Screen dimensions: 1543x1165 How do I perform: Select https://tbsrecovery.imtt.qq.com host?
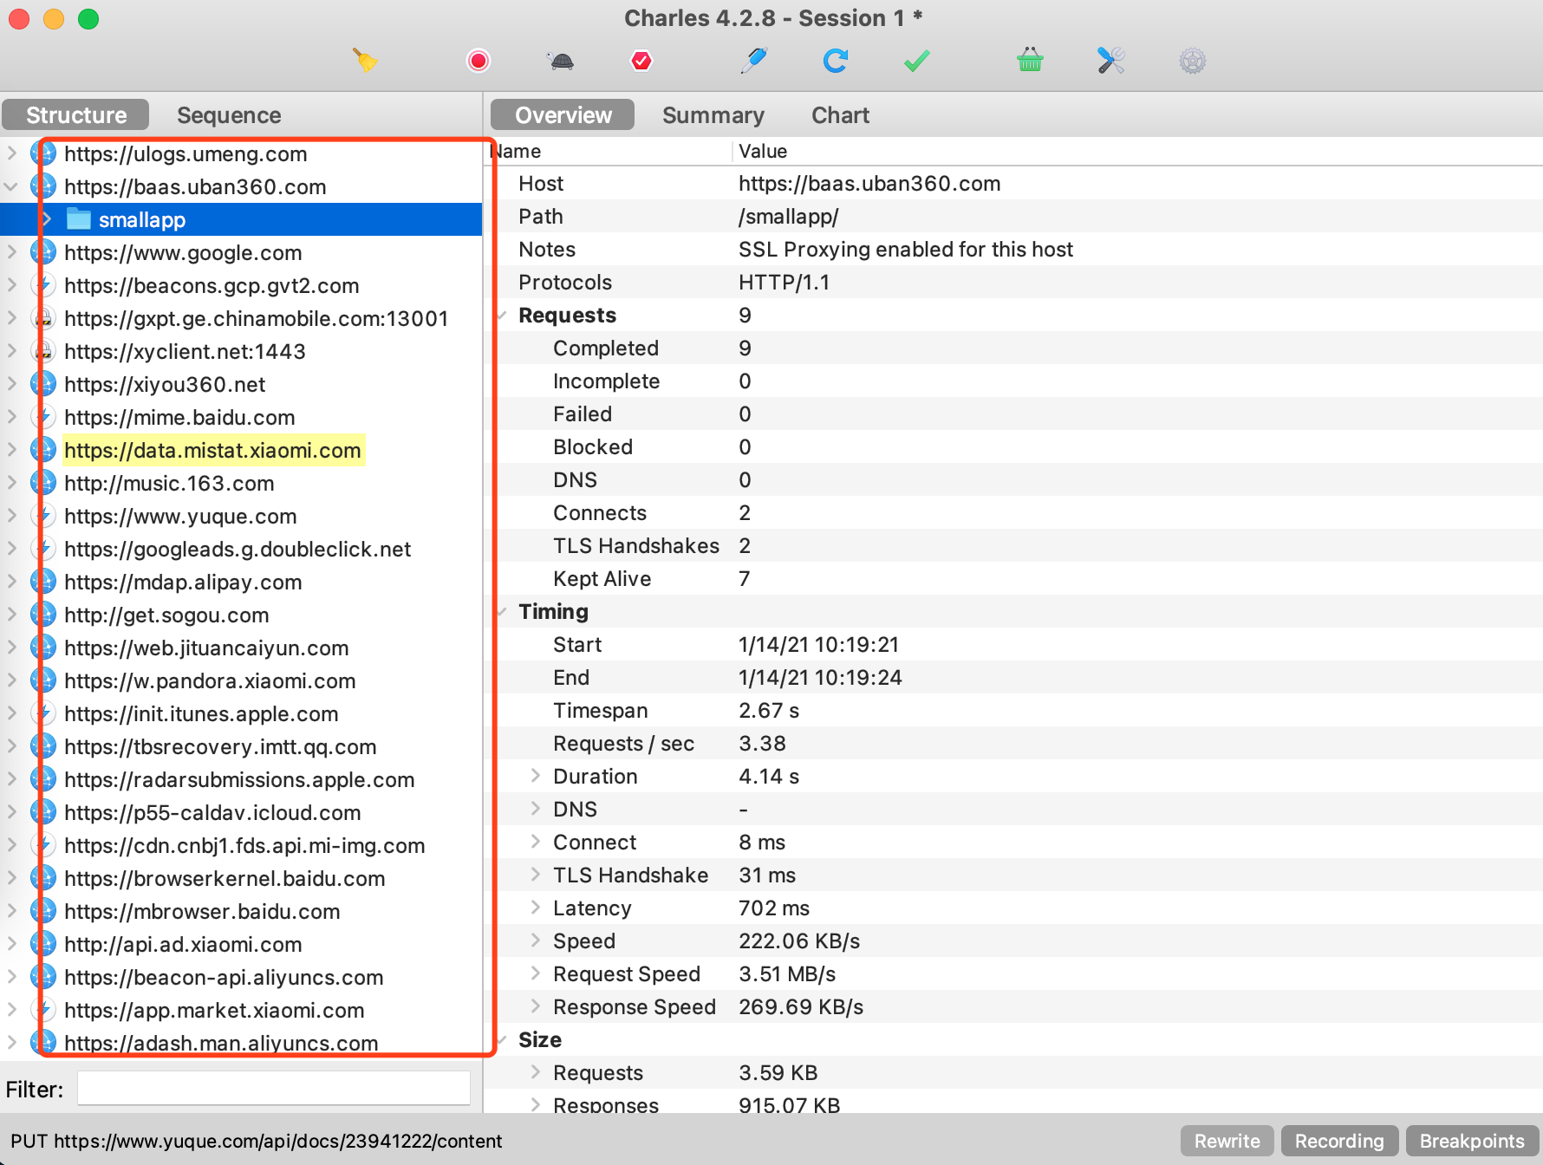coord(220,746)
